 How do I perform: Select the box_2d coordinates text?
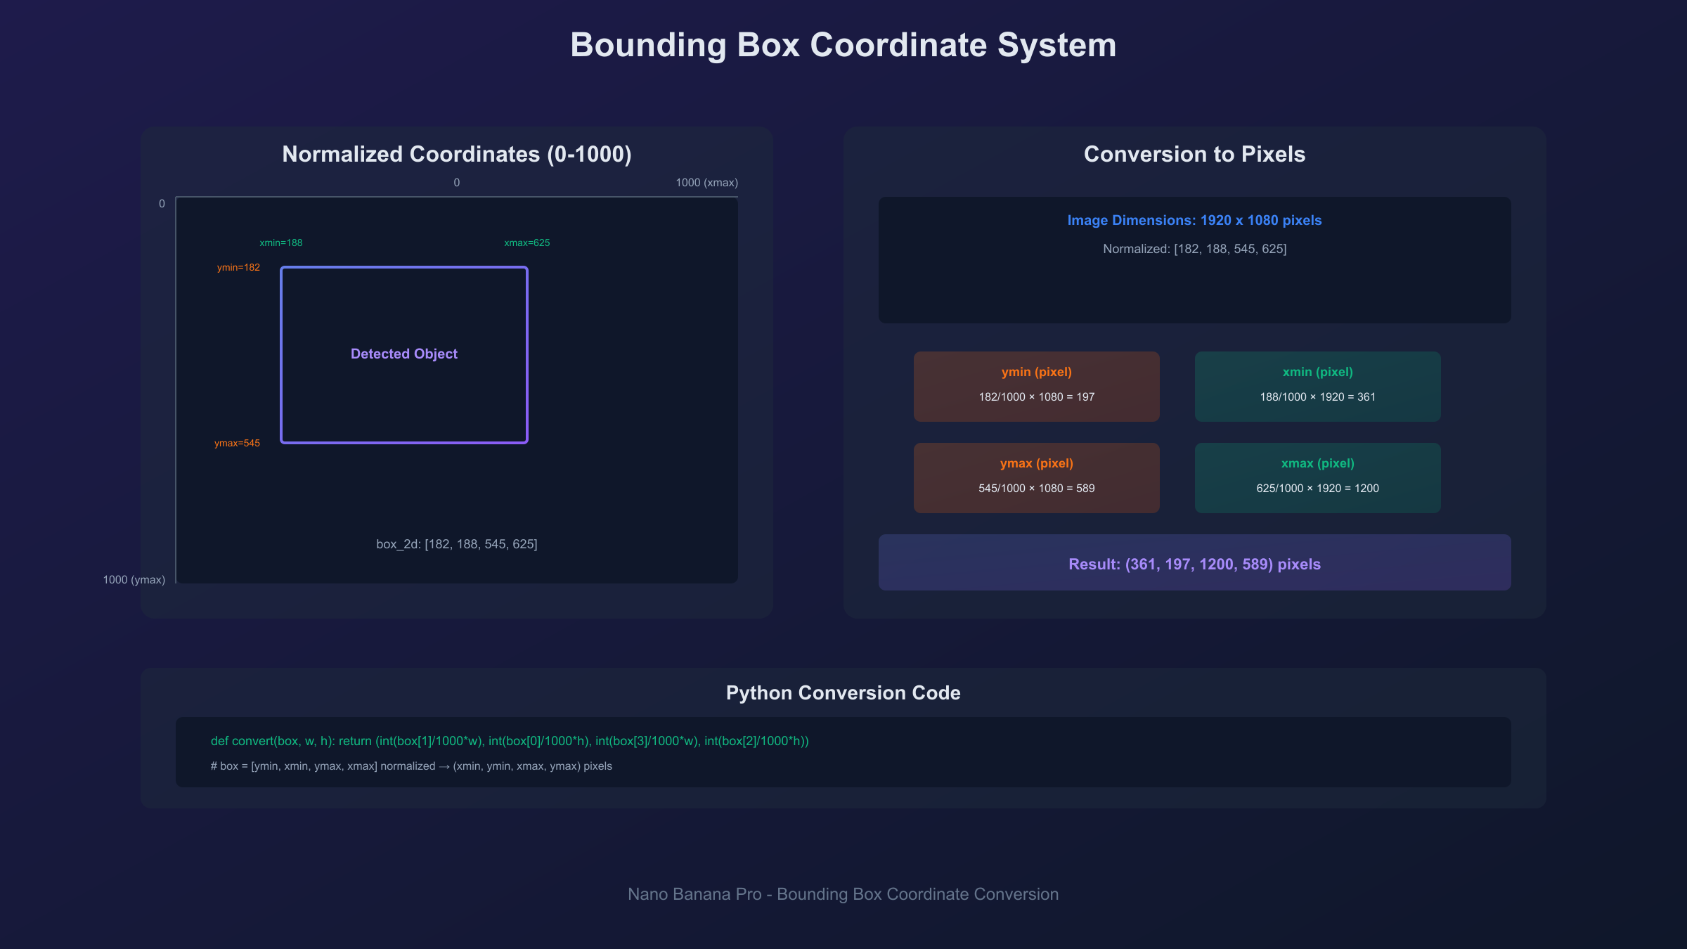click(x=456, y=544)
